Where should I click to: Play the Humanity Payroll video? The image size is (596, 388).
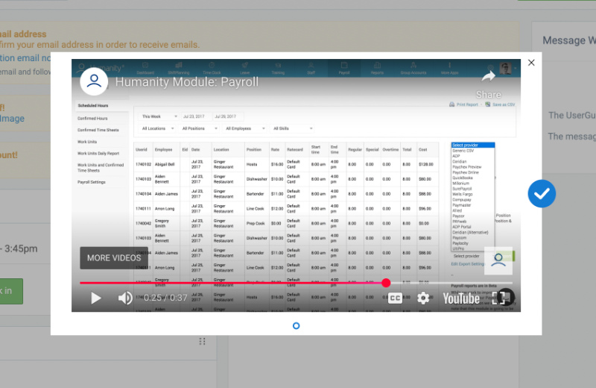click(96, 298)
